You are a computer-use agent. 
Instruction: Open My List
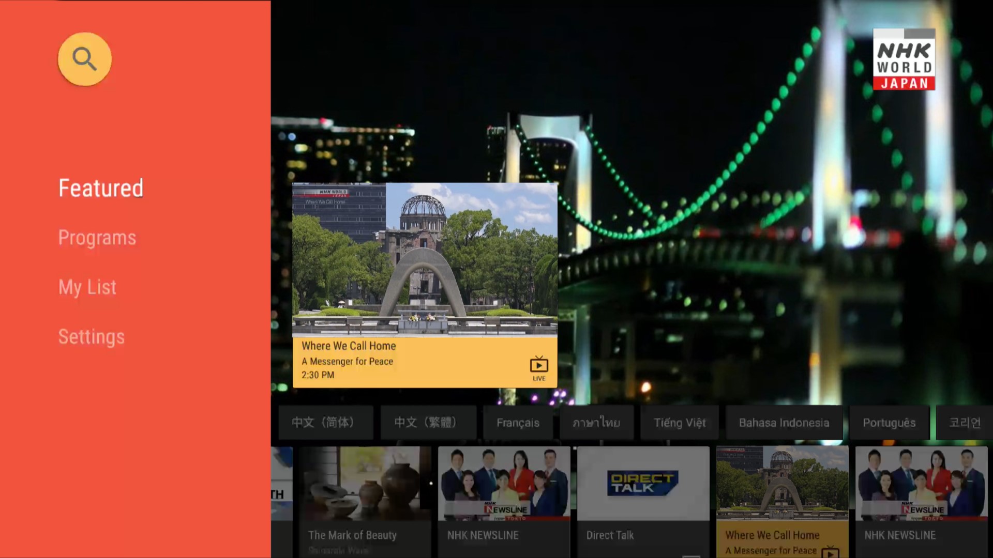(x=87, y=287)
